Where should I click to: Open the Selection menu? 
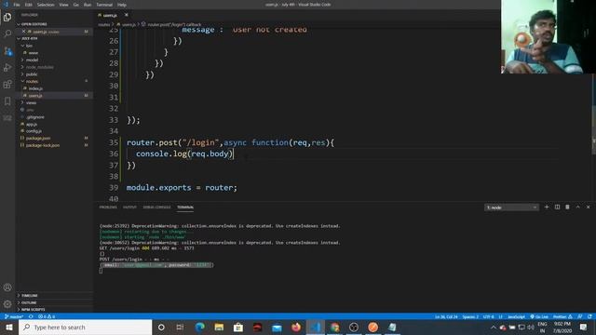pos(46,5)
